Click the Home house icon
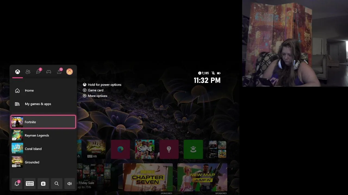The image size is (348, 195). point(17,90)
